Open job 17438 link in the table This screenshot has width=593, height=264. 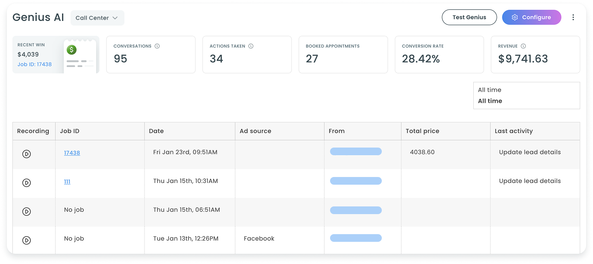point(72,153)
